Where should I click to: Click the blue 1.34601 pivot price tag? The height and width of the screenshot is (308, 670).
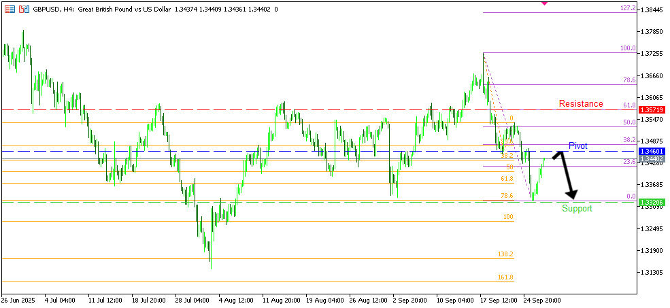[x=652, y=151]
